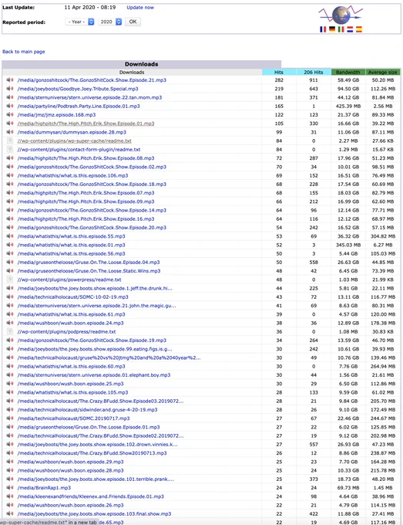Open the 2020 year dropdown
This screenshot has width=403, height=525.
click(109, 22)
